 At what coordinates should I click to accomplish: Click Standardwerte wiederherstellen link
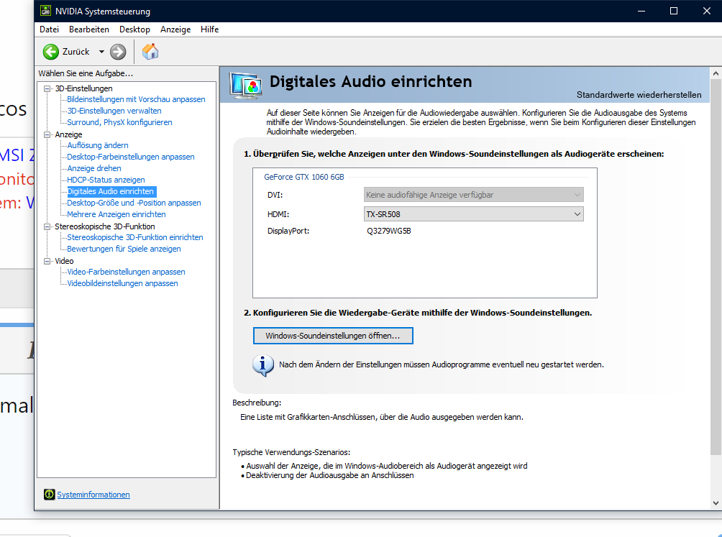click(639, 95)
